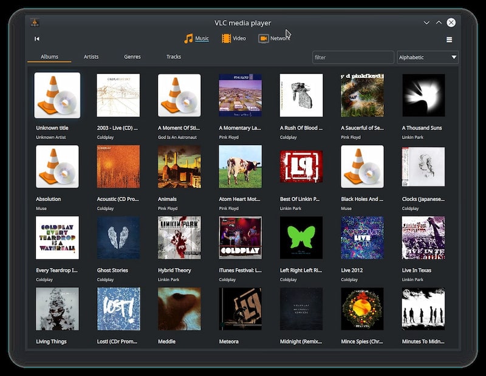
Task: Open the Alphabetic sort dropdown
Action: pyautogui.click(x=427, y=57)
